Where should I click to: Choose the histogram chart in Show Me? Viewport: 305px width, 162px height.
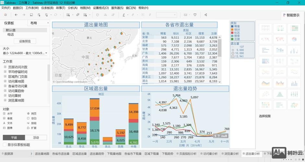[x=280, y=94]
